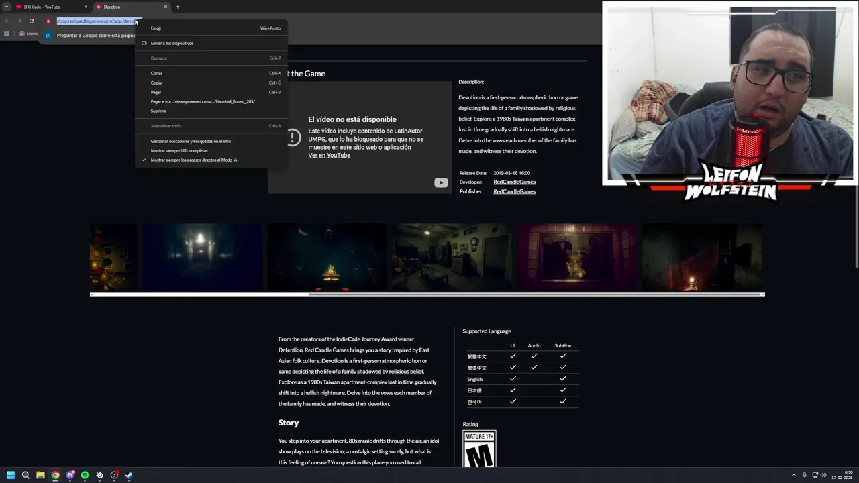
Task: Click the Chrome taskbar icon
Action: (x=55, y=475)
